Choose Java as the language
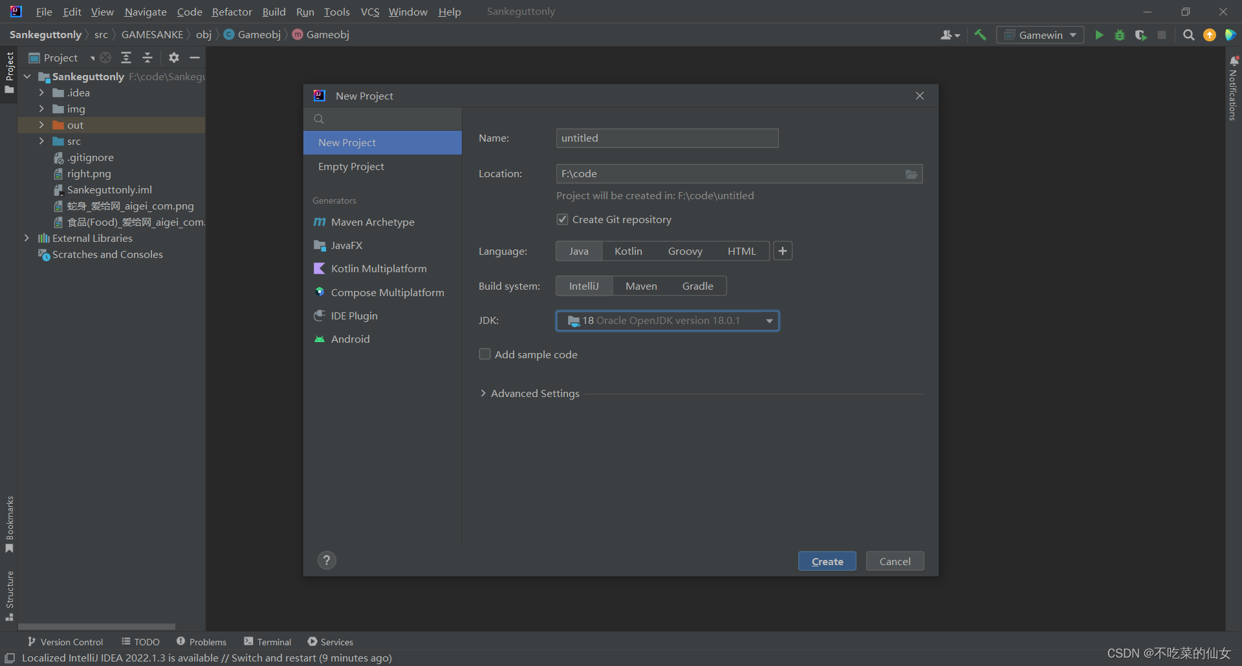Image resolution: width=1242 pixels, height=666 pixels. click(579, 251)
